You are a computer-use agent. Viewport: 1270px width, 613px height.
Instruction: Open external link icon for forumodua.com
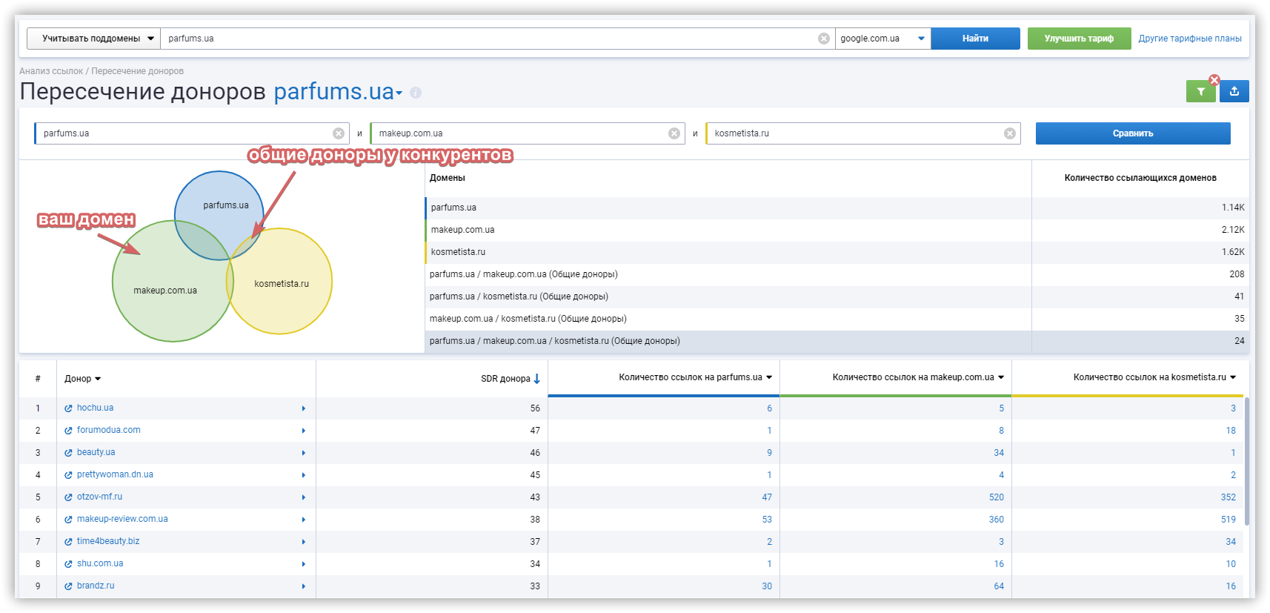coord(68,431)
